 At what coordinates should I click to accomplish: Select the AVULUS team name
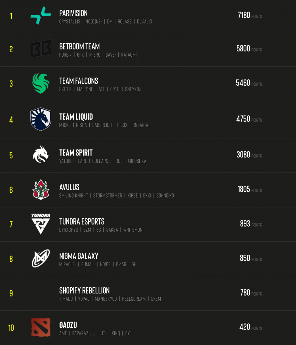(69, 187)
